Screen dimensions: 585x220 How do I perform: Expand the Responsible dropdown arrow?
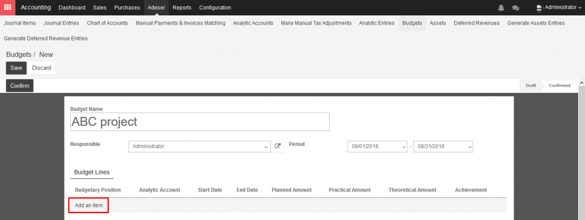pyautogui.click(x=266, y=146)
